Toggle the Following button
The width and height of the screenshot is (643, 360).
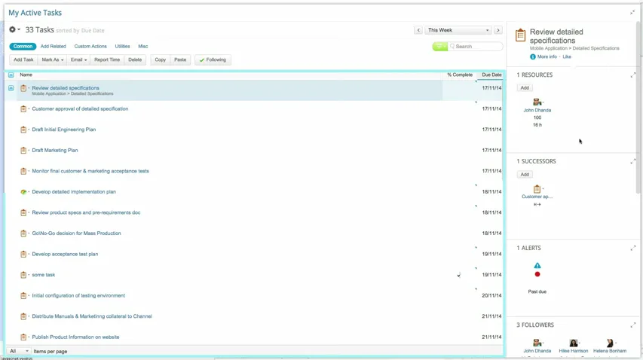click(x=213, y=59)
